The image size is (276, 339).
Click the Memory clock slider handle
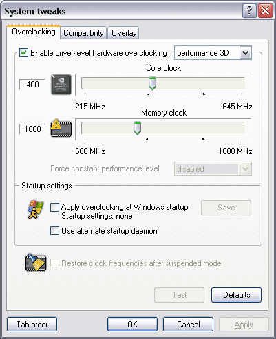coord(137,128)
